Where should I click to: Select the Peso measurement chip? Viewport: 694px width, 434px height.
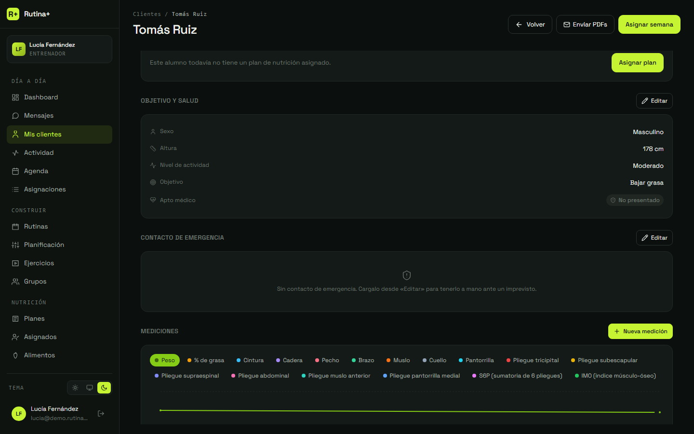click(x=165, y=360)
